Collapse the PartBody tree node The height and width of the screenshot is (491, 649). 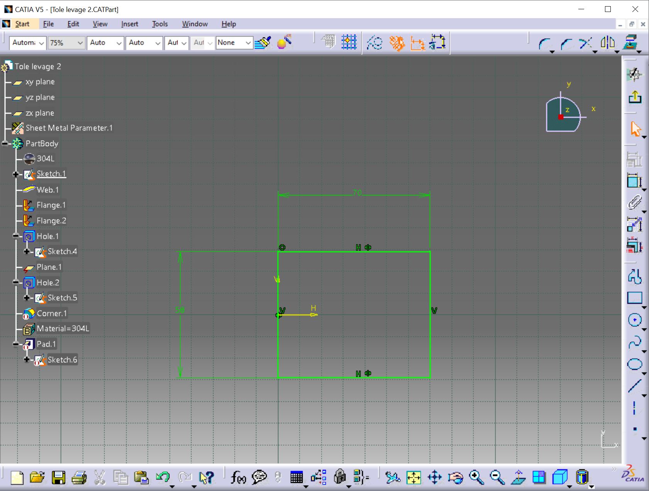[x=5, y=144]
